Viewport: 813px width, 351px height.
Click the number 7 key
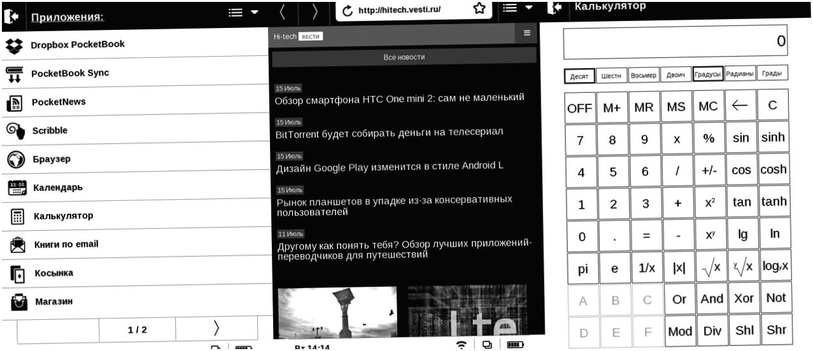[580, 141]
